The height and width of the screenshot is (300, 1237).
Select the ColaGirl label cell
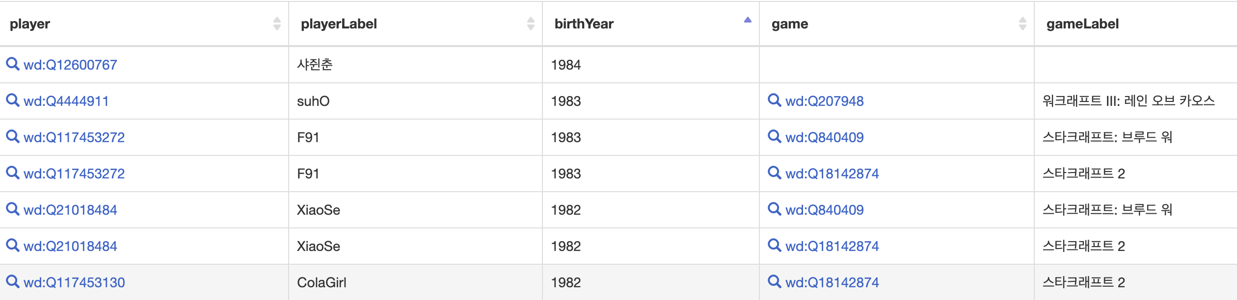tap(322, 282)
